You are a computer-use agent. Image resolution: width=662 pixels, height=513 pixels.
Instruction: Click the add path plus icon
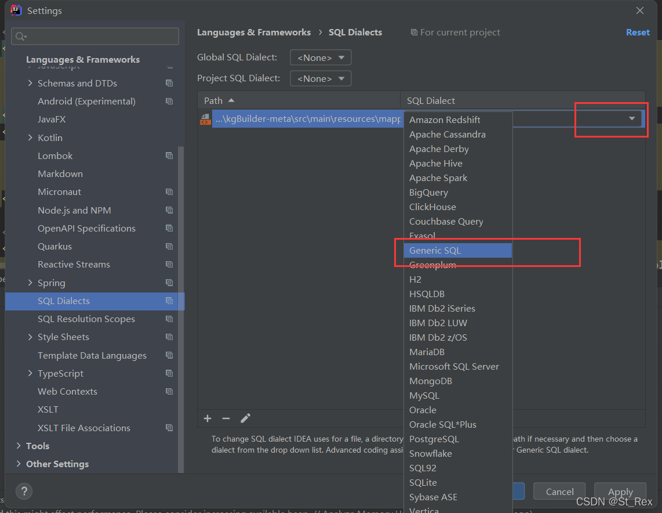pyautogui.click(x=208, y=418)
